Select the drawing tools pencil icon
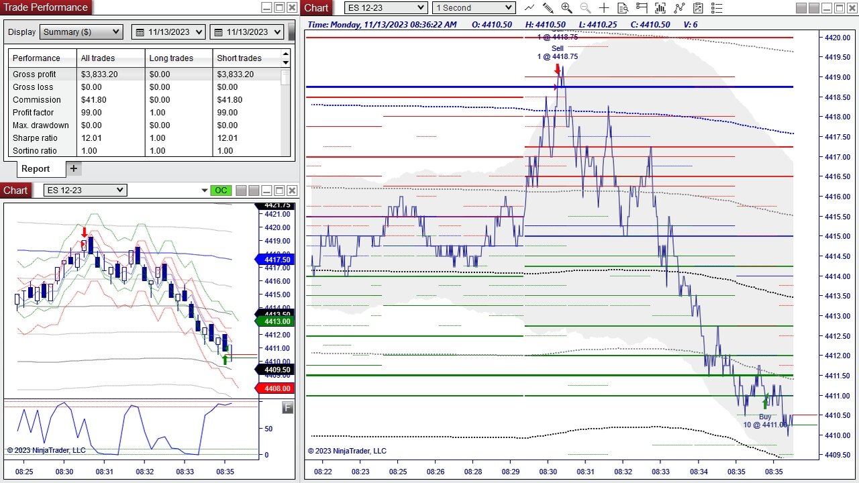The width and height of the screenshot is (859, 483). [x=548, y=8]
